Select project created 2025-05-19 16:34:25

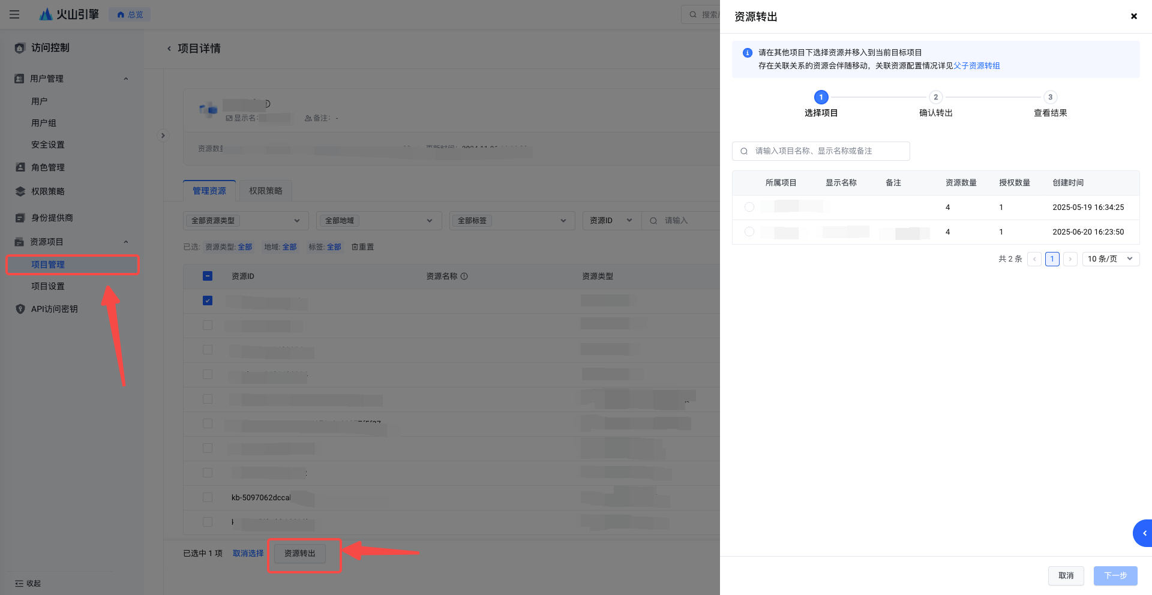click(x=749, y=207)
